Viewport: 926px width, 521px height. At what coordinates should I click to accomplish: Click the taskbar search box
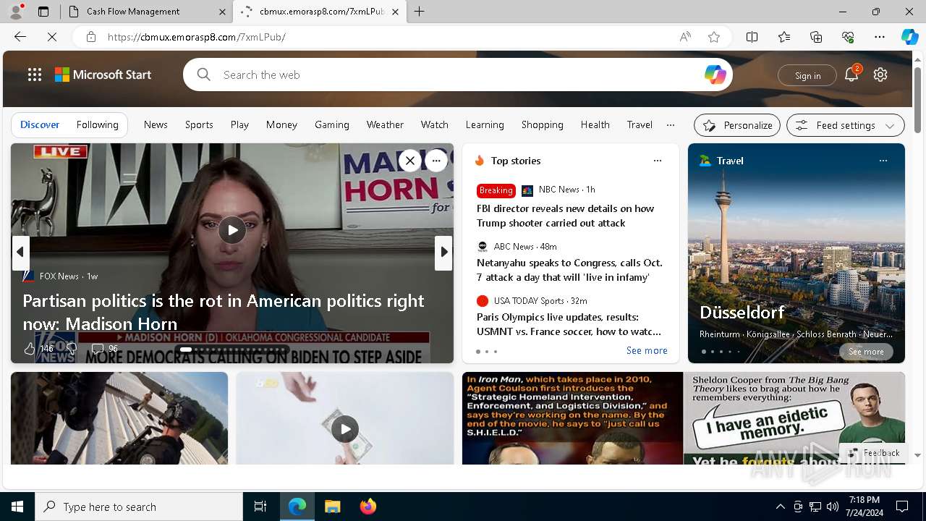[x=139, y=507]
